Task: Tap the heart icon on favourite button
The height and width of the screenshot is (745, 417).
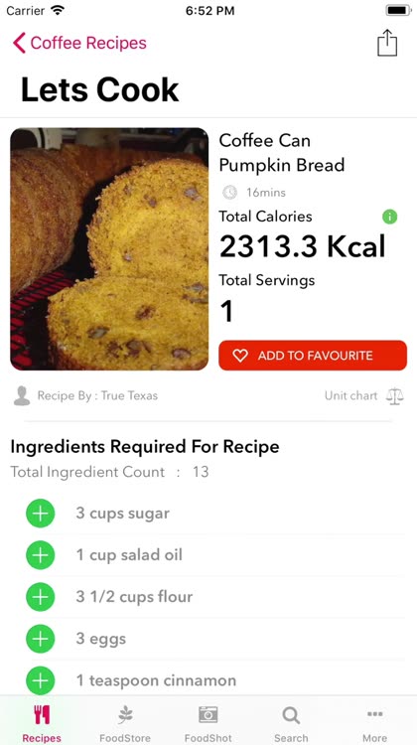Action: pyautogui.click(x=240, y=356)
